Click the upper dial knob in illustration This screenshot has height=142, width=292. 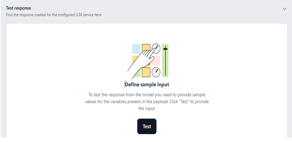[156, 48]
